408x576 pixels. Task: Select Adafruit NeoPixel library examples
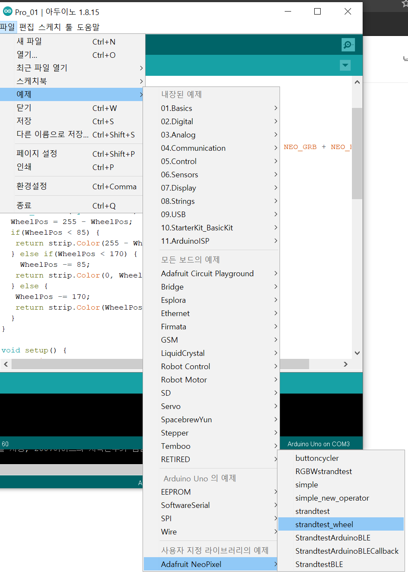[x=211, y=564]
